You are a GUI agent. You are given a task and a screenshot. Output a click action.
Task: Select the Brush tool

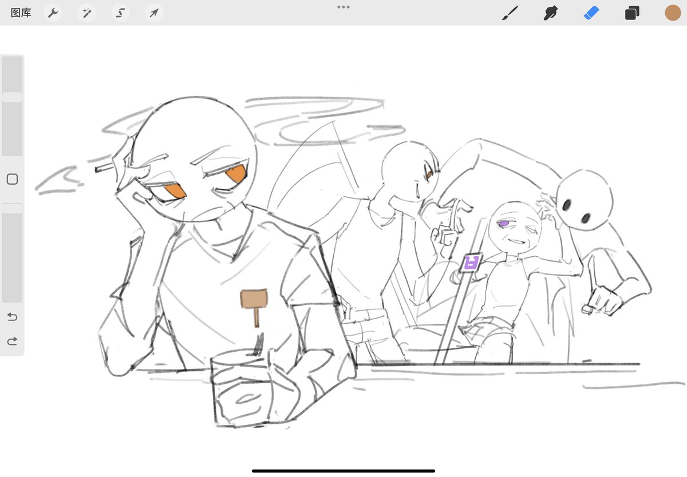(x=510, y=13)
